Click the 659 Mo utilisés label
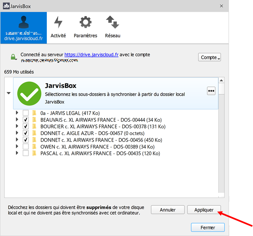The image size is (253, 236). click(x=19, y=72)
